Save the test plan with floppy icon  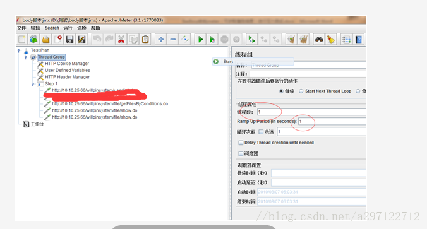[x=69, y=40]
